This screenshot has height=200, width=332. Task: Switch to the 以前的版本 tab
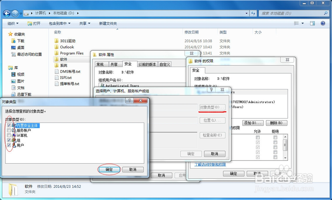point(148,64)
